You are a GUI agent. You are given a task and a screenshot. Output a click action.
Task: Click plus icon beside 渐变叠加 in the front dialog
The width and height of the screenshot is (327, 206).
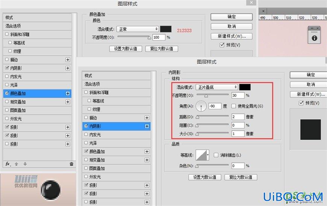147,160
